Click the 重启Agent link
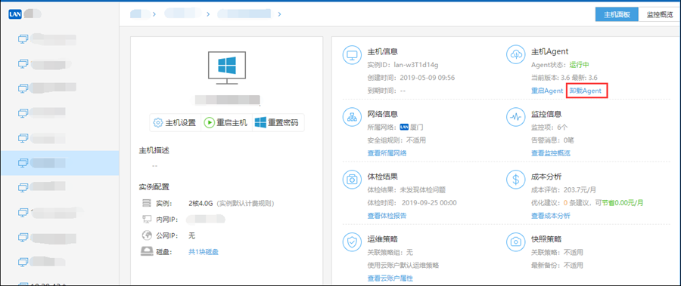Viewport: 681px width, 286px height. pyautogui.click(x=547, y=91)
